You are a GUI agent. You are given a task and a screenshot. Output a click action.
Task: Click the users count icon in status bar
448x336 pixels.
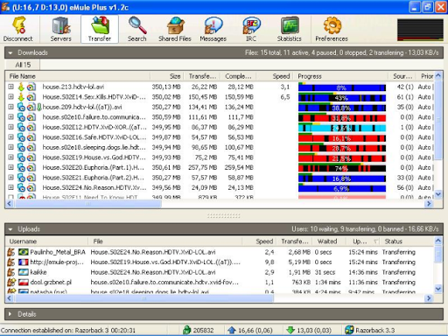click(186, 330)
